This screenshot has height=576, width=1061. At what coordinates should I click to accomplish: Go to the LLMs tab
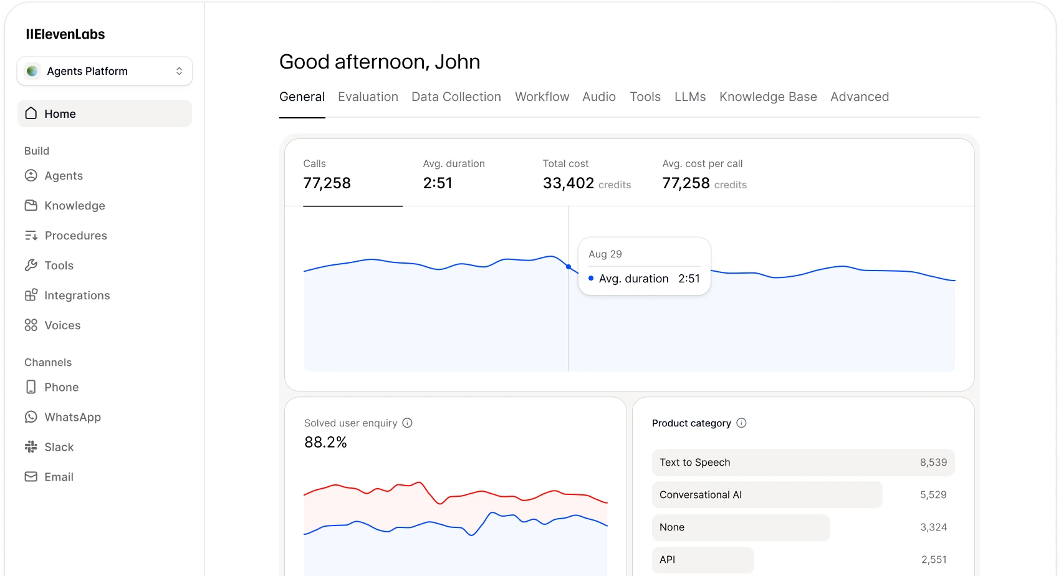pyautogui.click(x=690, y=97)
